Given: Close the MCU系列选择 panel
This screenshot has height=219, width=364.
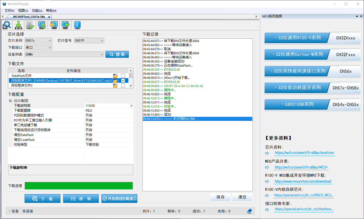Looking at the screenshot, I should click(x=361, y=16).
